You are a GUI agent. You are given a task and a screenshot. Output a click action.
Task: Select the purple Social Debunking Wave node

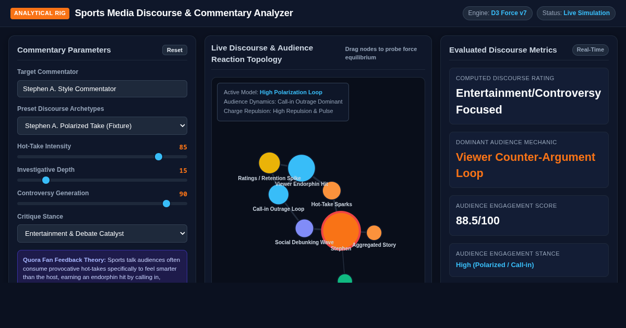[304, 228]
